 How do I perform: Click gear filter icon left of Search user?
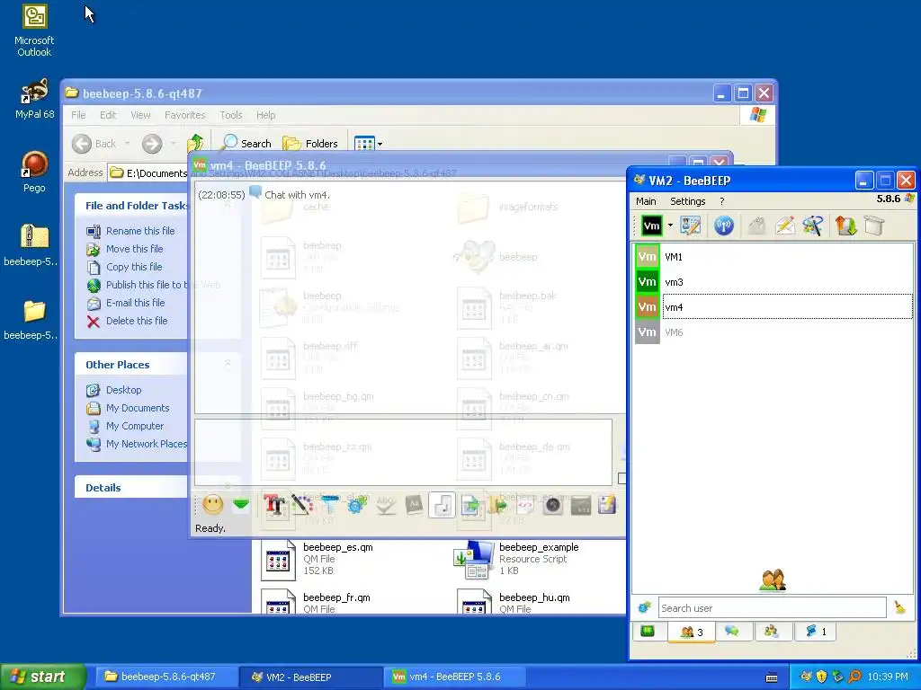point(644,608)
